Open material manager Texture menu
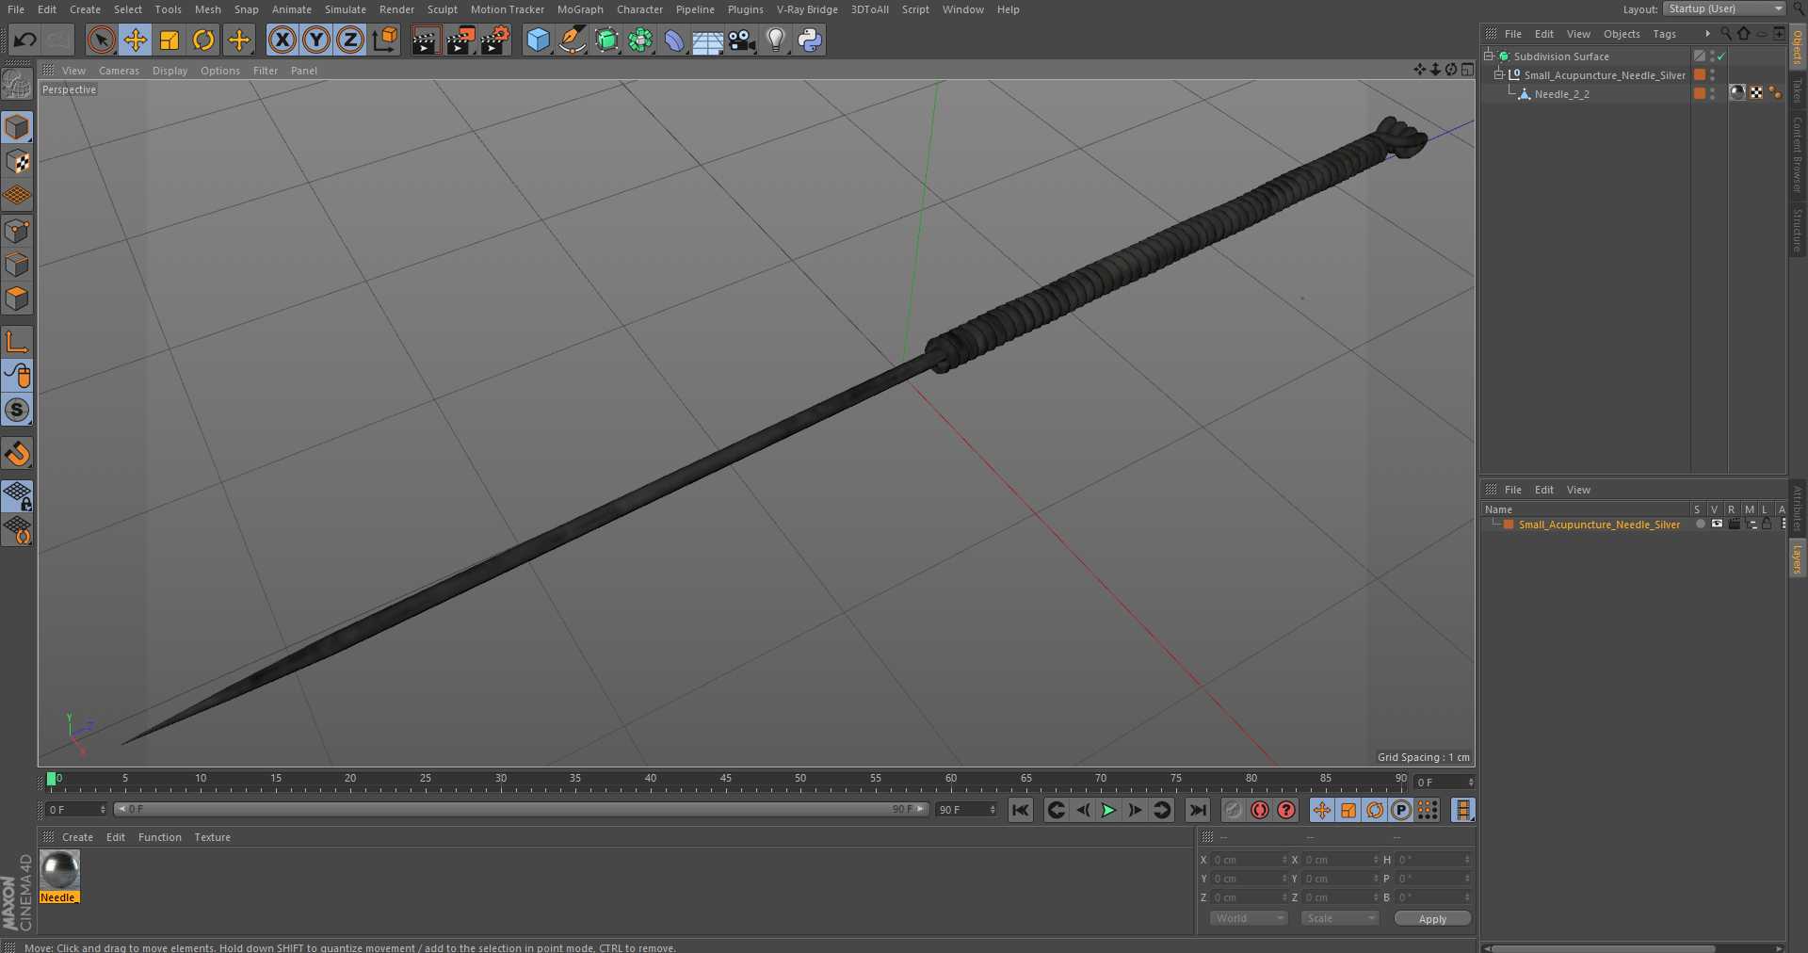The image size is (1808, 953). tap(212, 837)
